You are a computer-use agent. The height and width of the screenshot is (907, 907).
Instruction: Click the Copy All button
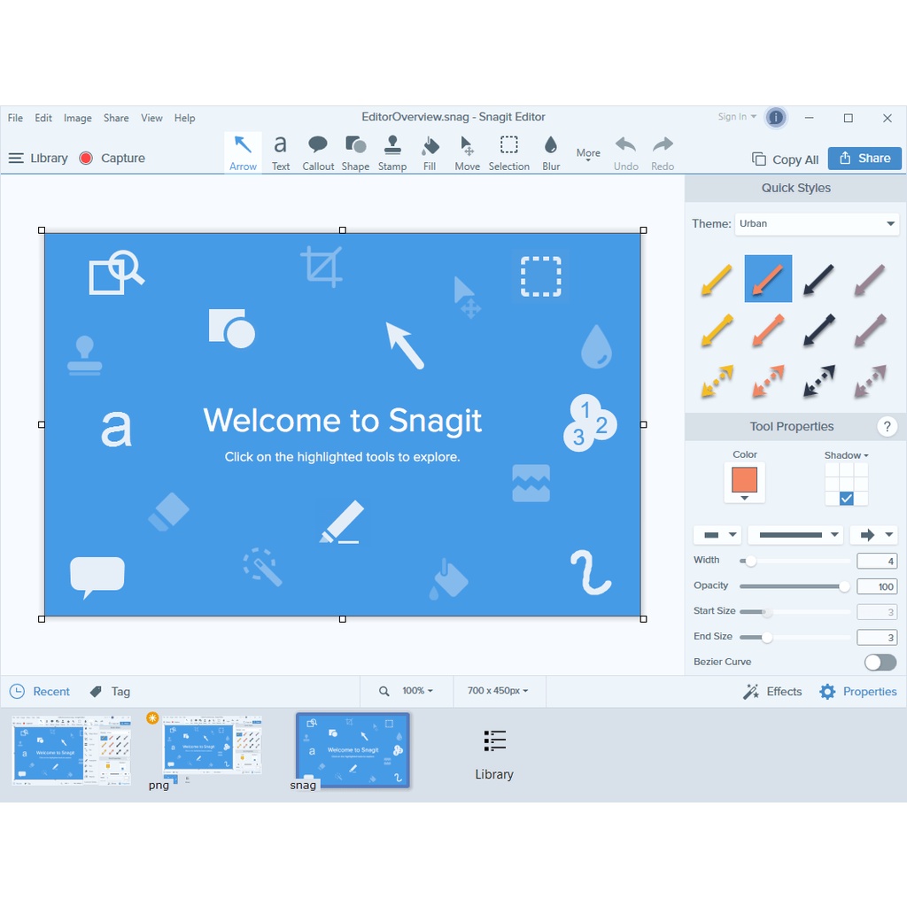click(x=785, y=159)
